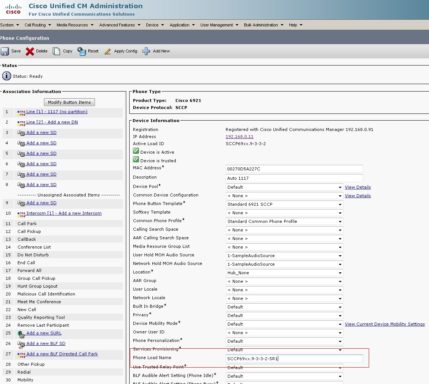
Task: Open the Softkey Template dropdown
Action: pyautogui.click(x=284, y=213)
